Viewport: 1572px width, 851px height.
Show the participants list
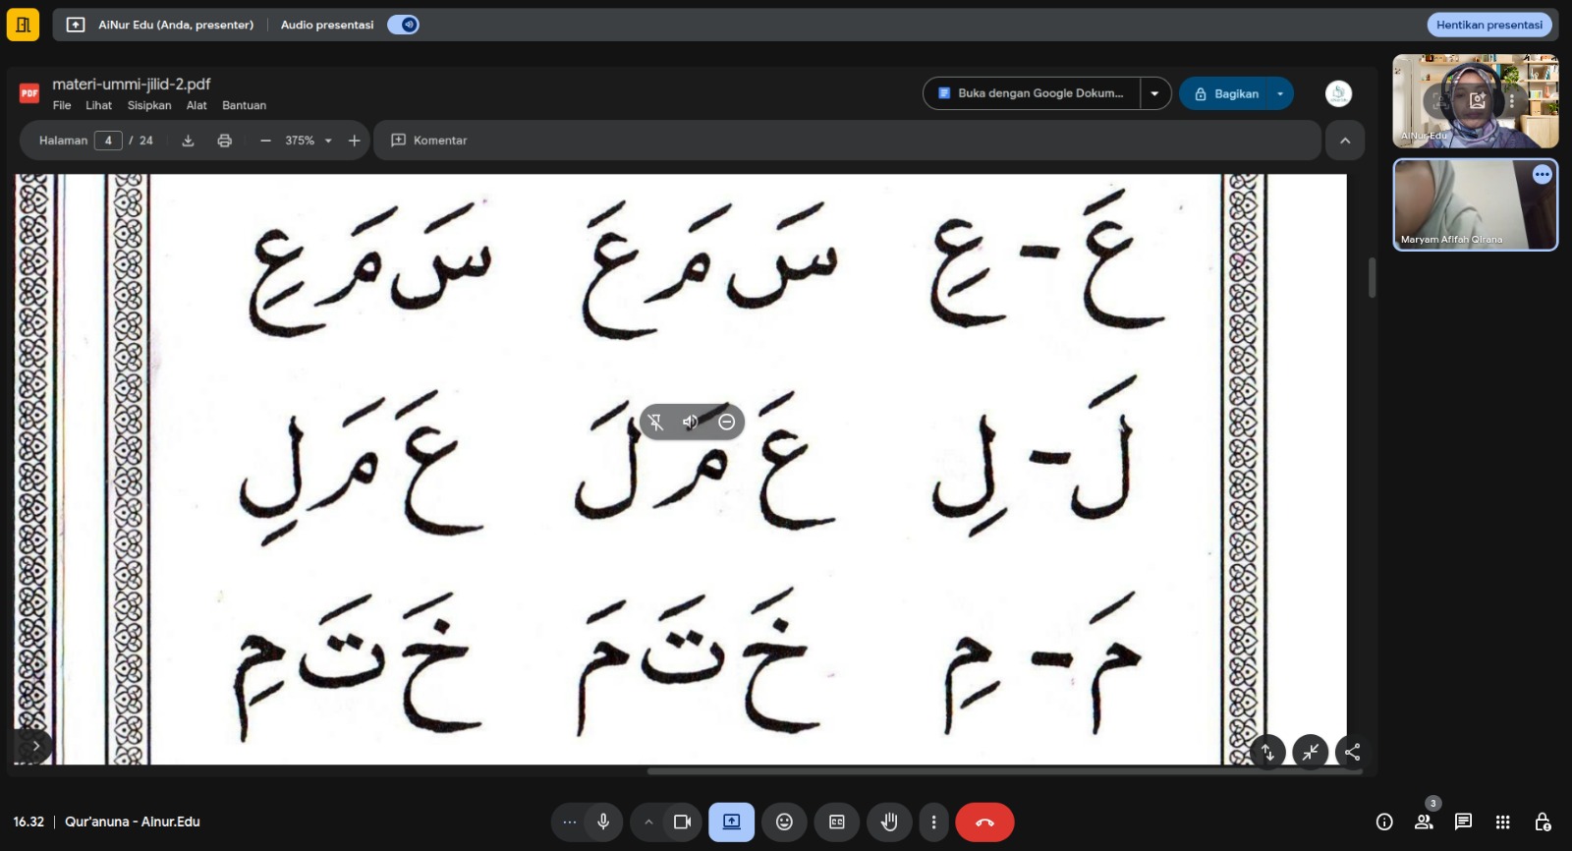pyautogui.click(x=1424, y=822)
